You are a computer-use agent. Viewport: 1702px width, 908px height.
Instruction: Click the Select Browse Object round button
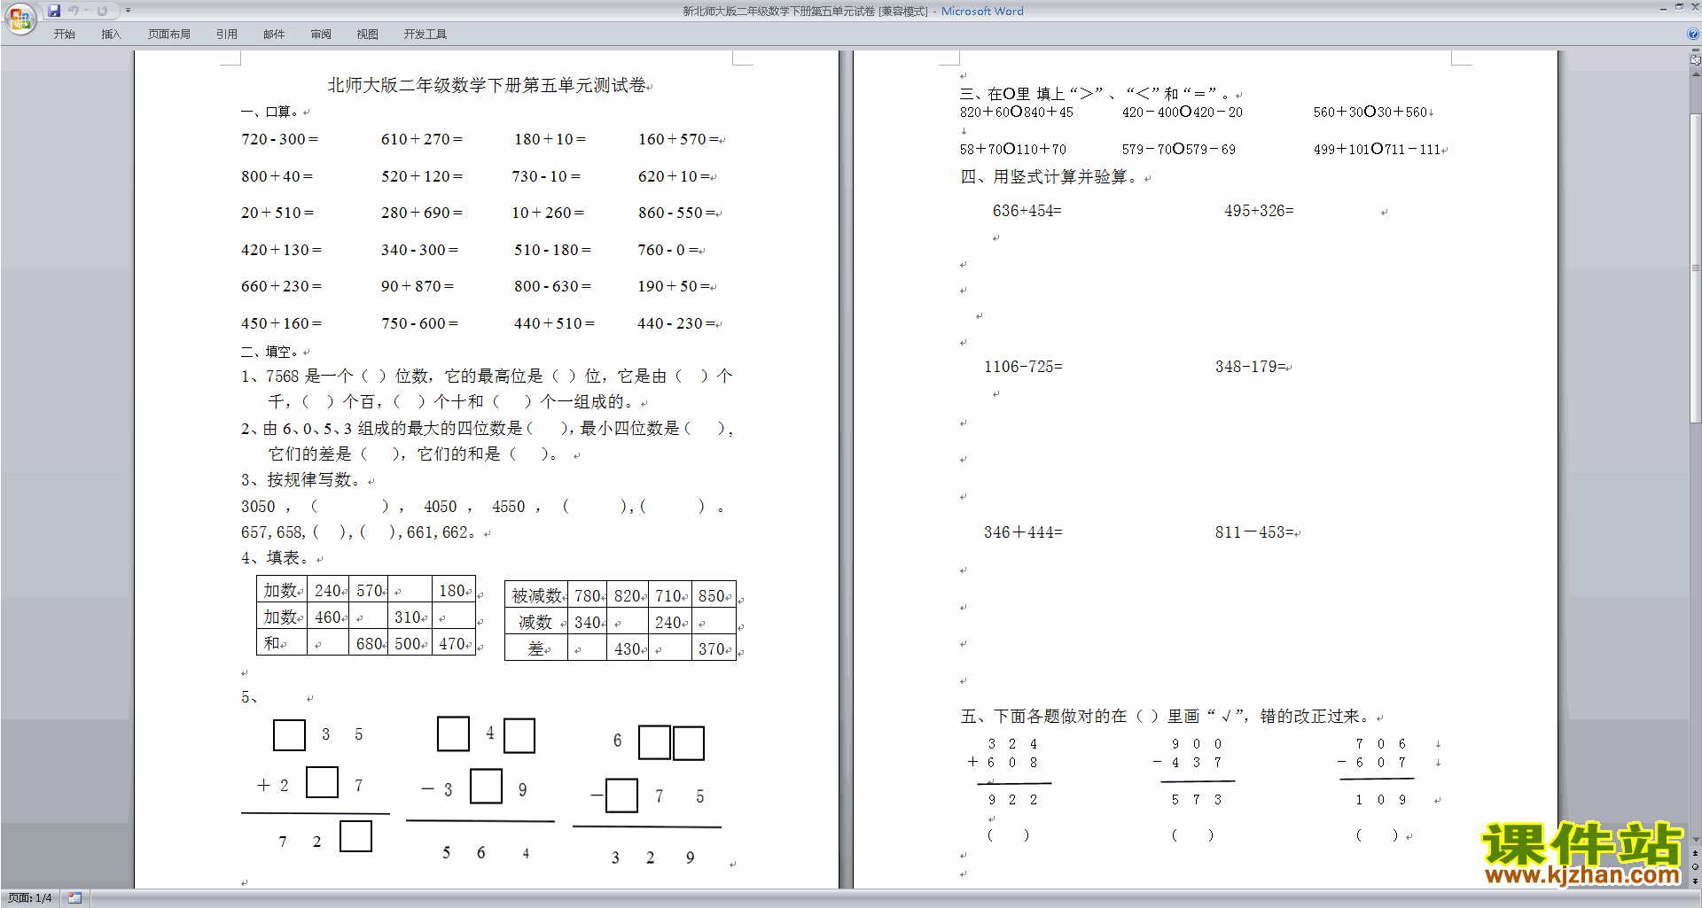pyautogui.click(x=1696, y=867)
